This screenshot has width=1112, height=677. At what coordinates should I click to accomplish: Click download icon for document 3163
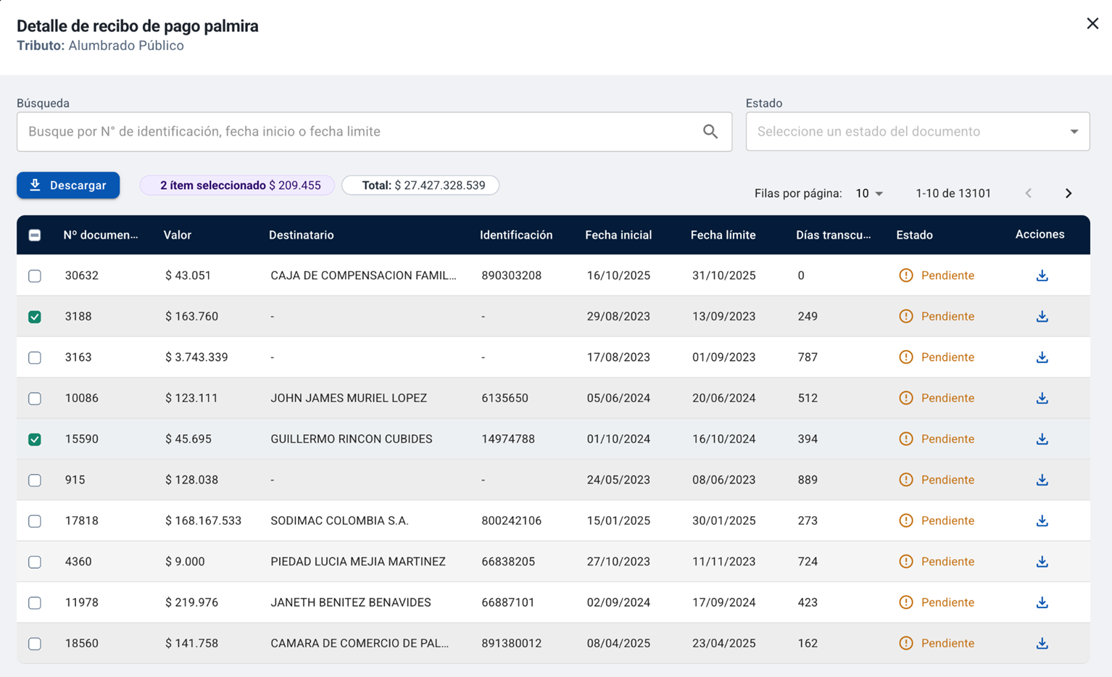[1042, 357]
